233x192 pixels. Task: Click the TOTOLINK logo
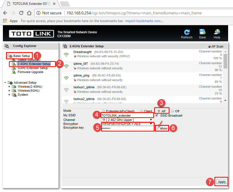(x=31, y=34)
